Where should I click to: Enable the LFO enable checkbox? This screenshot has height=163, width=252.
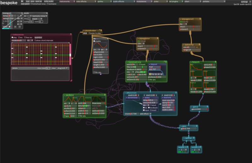point(94,41)
